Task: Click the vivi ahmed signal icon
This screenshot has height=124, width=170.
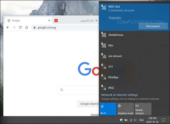Action: (104, 56)
